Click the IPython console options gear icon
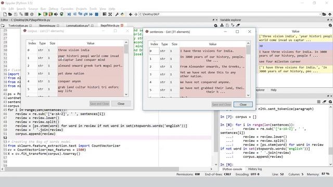 [x=330, y=102]
